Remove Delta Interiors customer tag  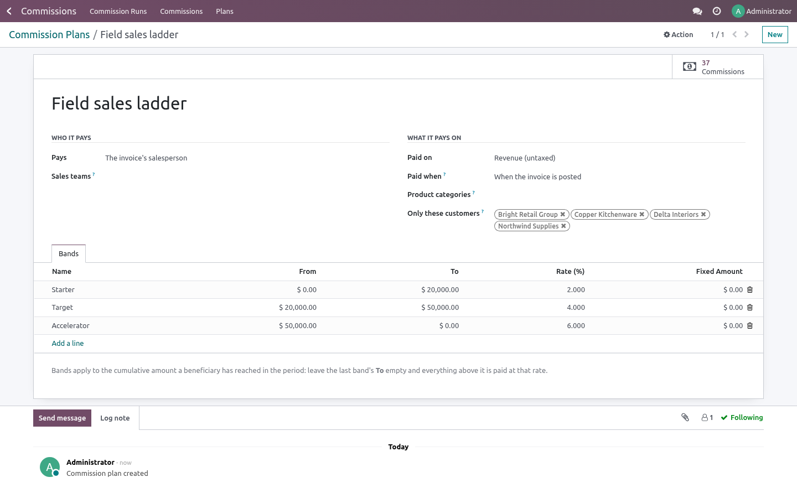coord(703,214)
